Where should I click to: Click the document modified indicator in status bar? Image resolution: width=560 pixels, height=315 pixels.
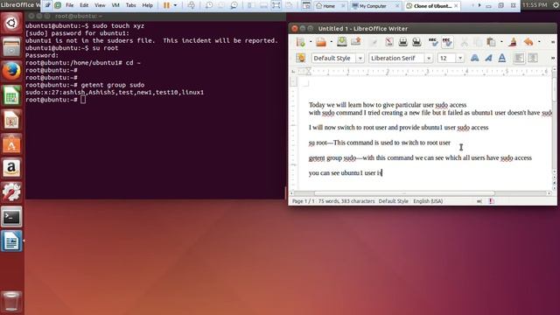click(x=492, y=201)
